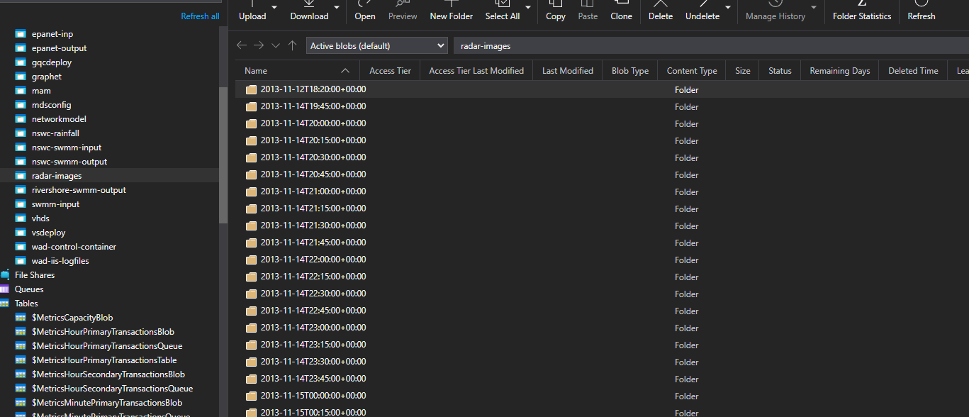Click Access Tier Last Modified column header

[476, 71]
